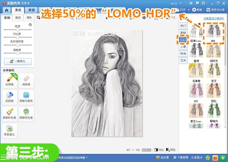Click the portrait image on the canvas

(x=107, y=83)
